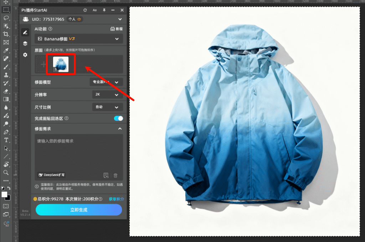Click the plugin refresh icon

pos(85,10)
